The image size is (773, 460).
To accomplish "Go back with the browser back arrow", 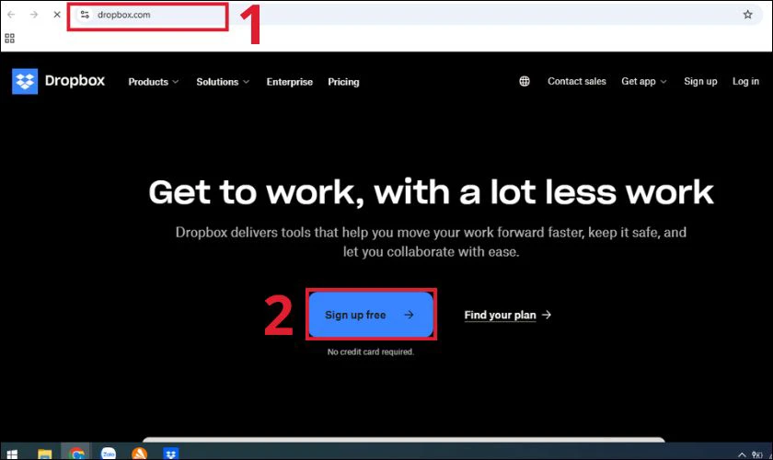I will pos(11,15).
